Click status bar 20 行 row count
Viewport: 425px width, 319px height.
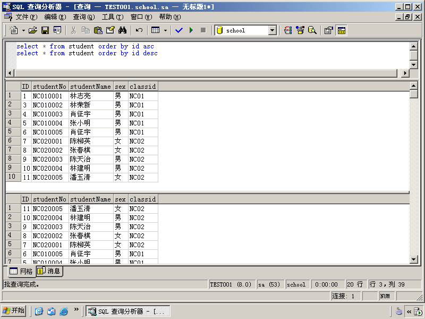tap(356, 284)
